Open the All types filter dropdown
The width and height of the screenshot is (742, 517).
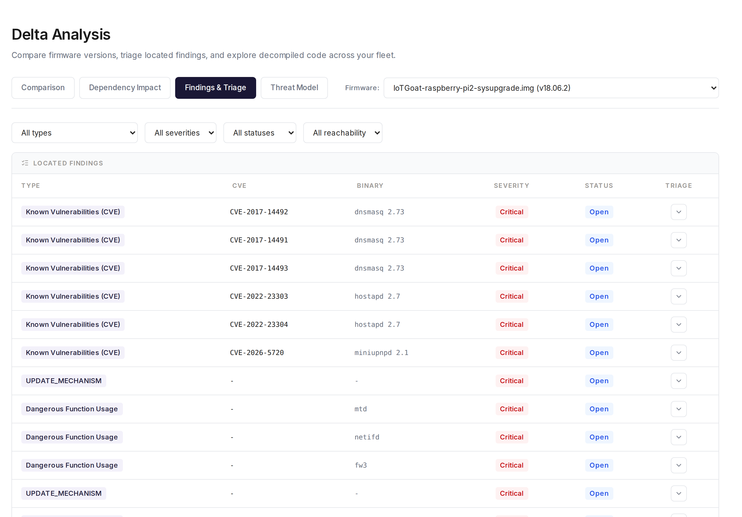(75, 133)
